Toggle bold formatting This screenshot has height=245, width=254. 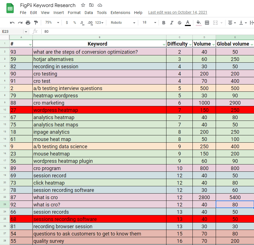(x=164, y=23)
